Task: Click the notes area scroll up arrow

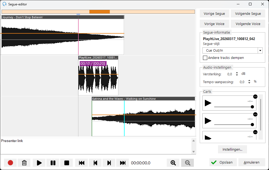Action: point(194,141)
